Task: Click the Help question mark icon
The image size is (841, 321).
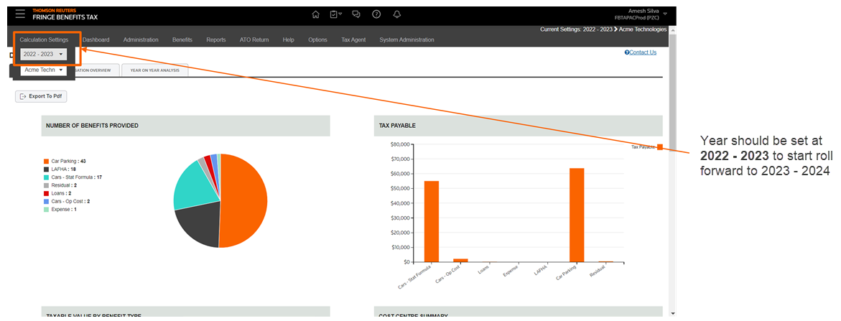Action: (x=376, y=14)
